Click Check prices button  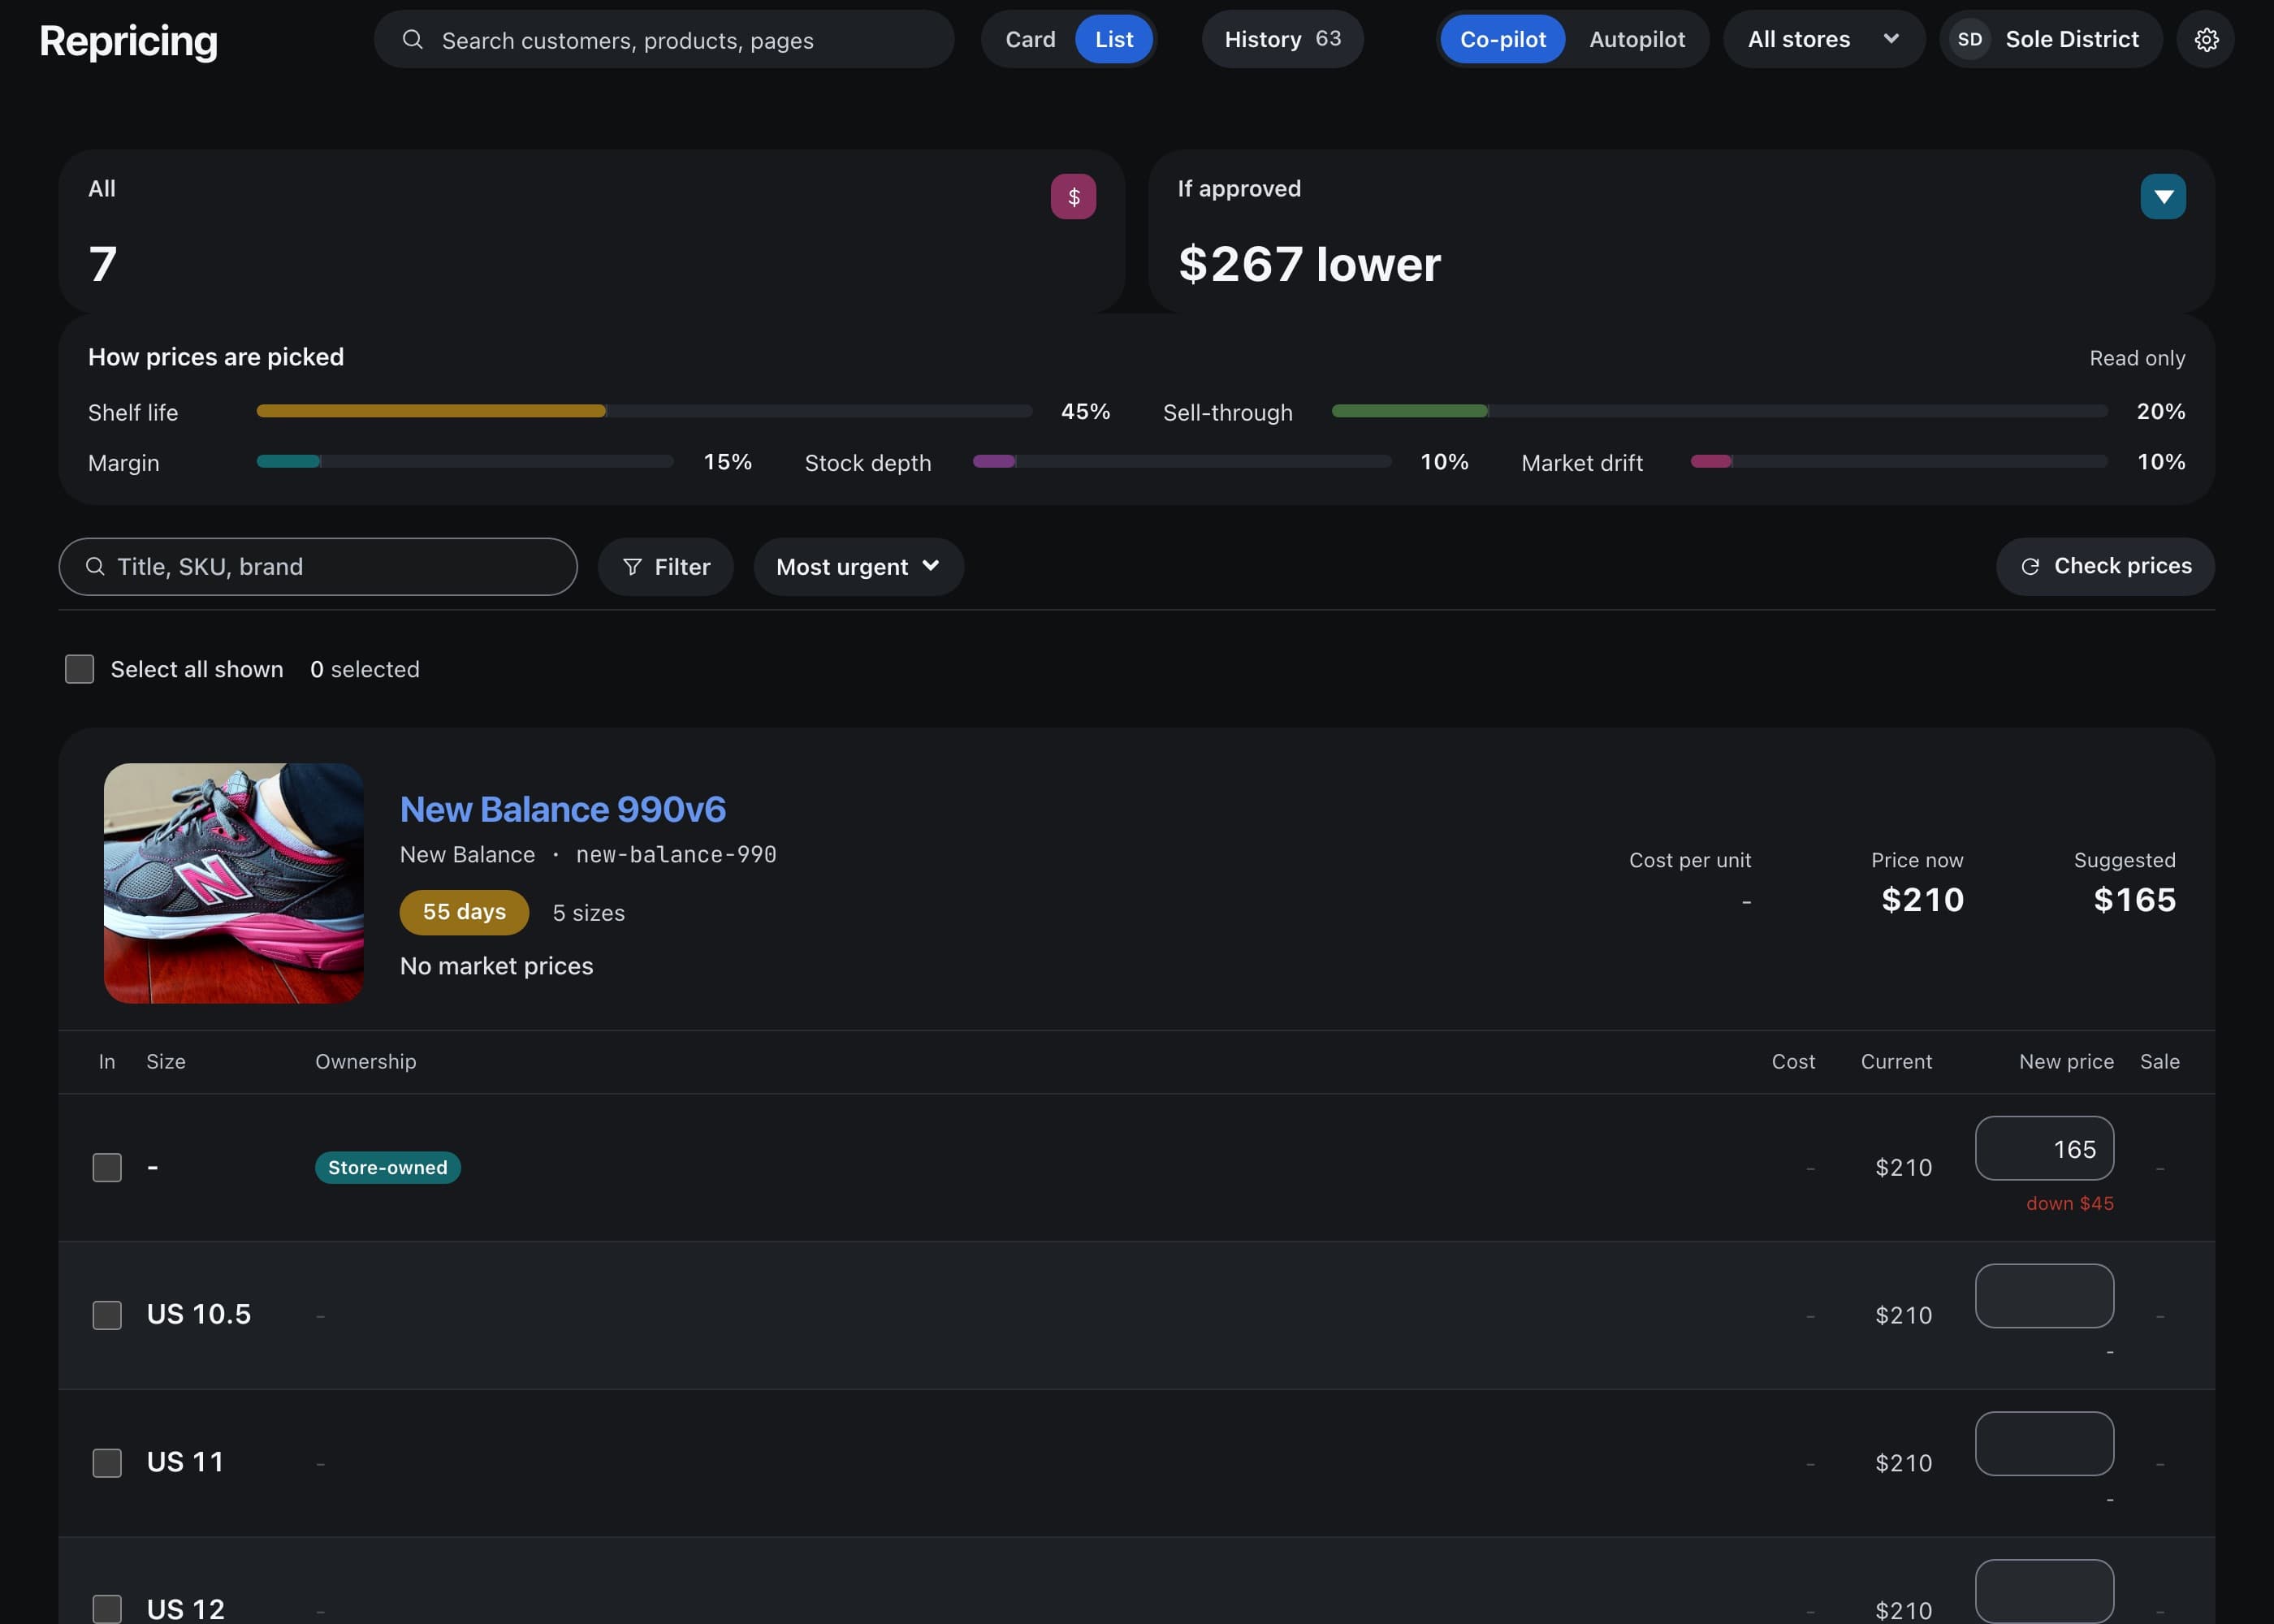[2105, 566]
